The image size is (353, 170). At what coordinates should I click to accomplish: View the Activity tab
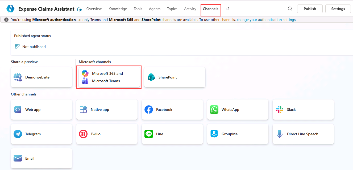[190, 9]
